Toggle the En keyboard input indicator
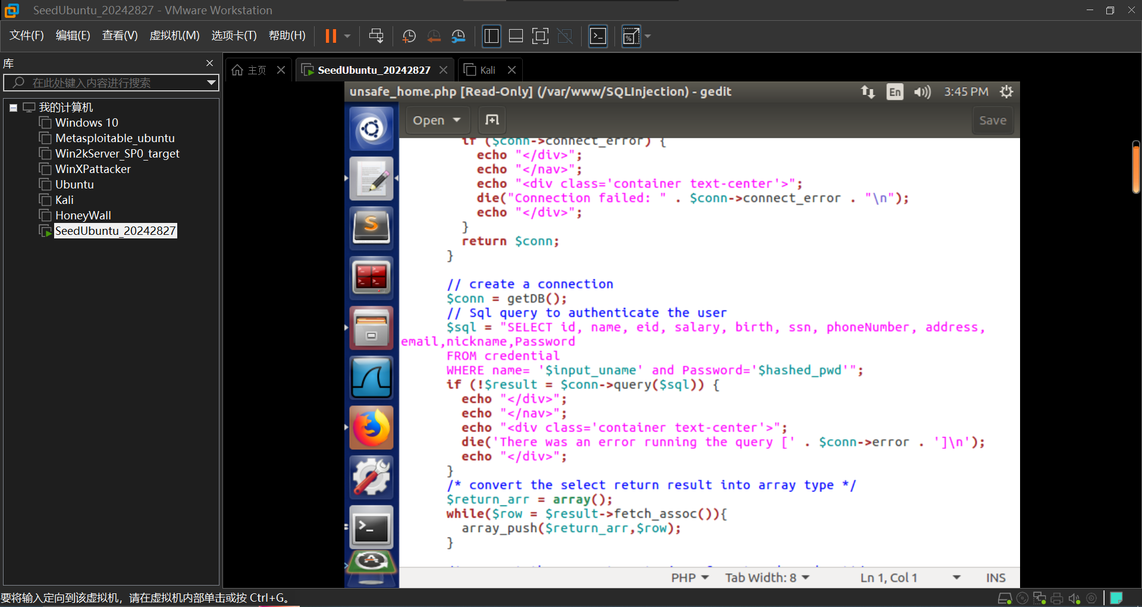 894,92
